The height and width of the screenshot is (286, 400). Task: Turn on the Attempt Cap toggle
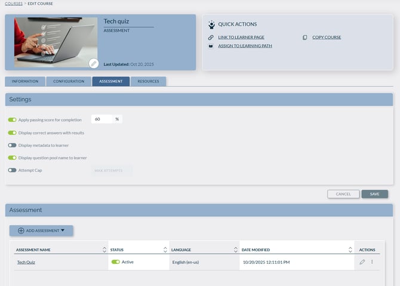click(12, 170)
